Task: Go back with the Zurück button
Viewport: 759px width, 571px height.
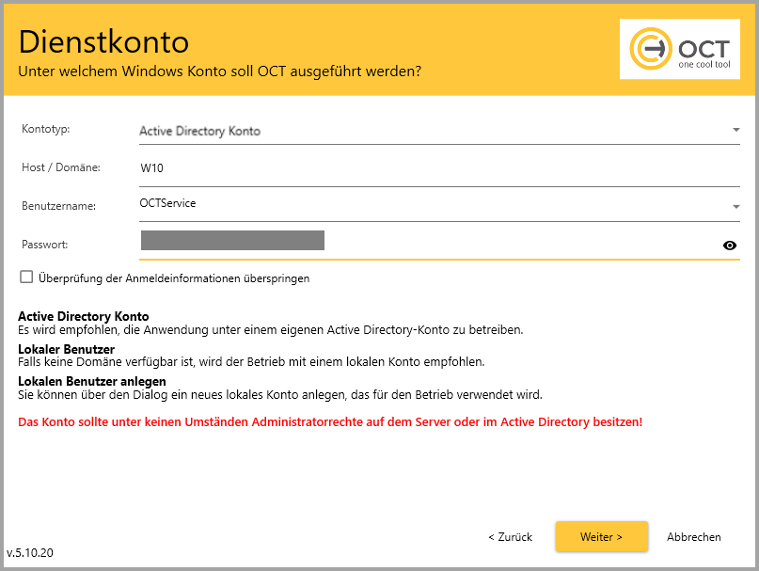Action: click(x=510, y=536)
